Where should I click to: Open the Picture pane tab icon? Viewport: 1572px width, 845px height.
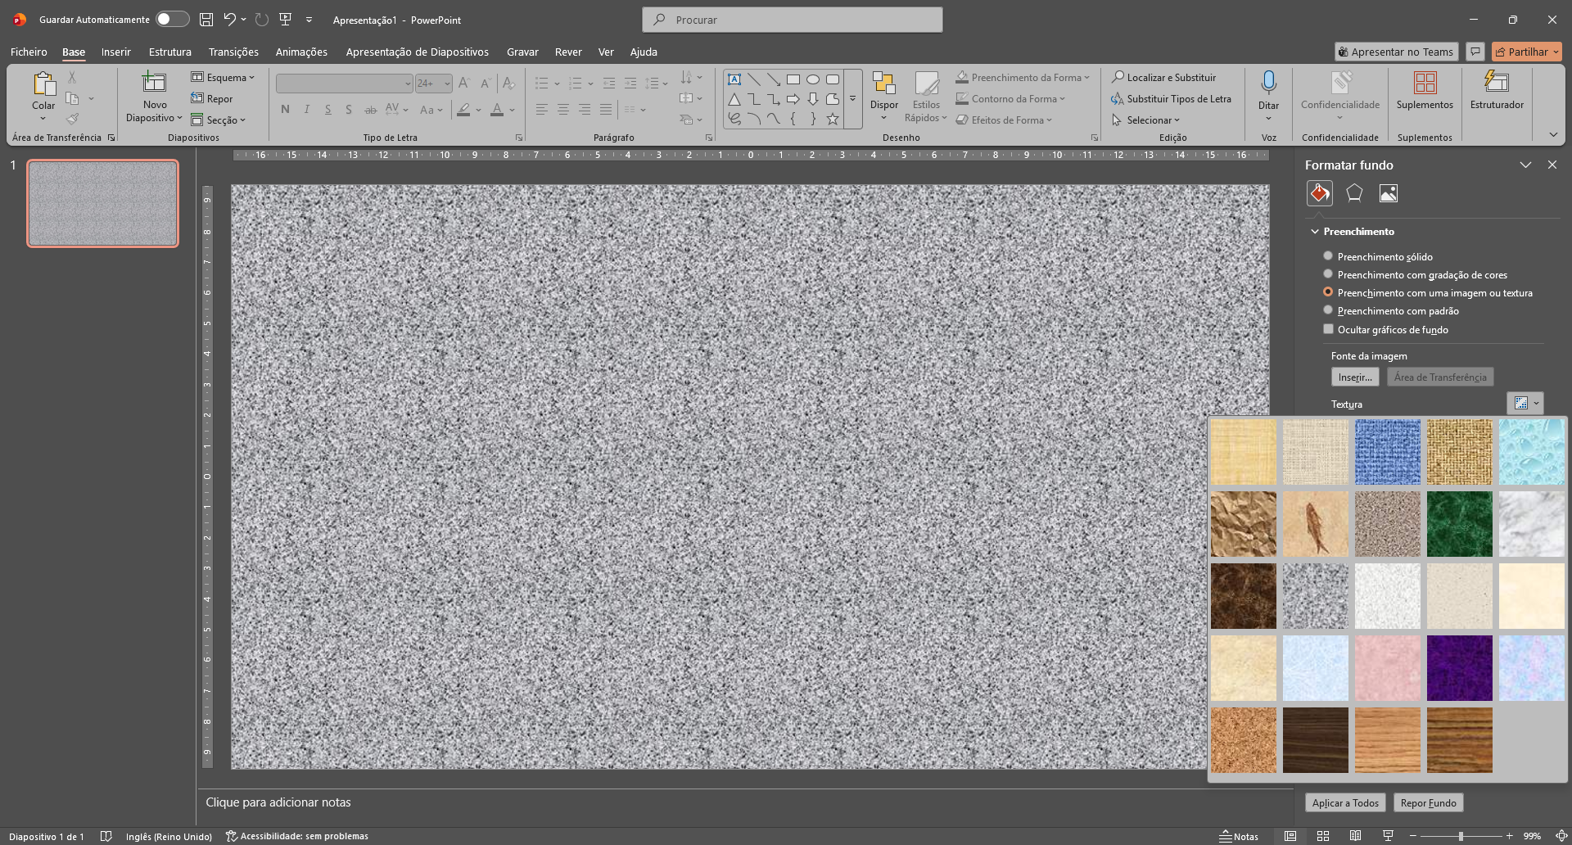click(x=1389, y=193)
